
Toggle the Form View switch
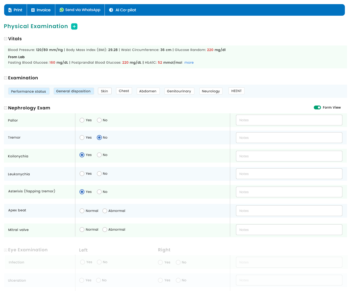(x=317, y=107)
